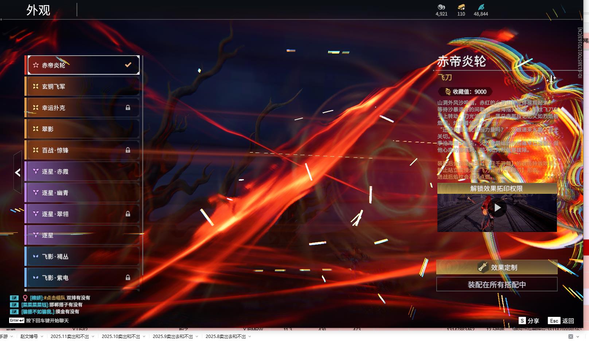Expand the 2025.8卖出去和不出 tab dropdown arrow

coord(250,337)
